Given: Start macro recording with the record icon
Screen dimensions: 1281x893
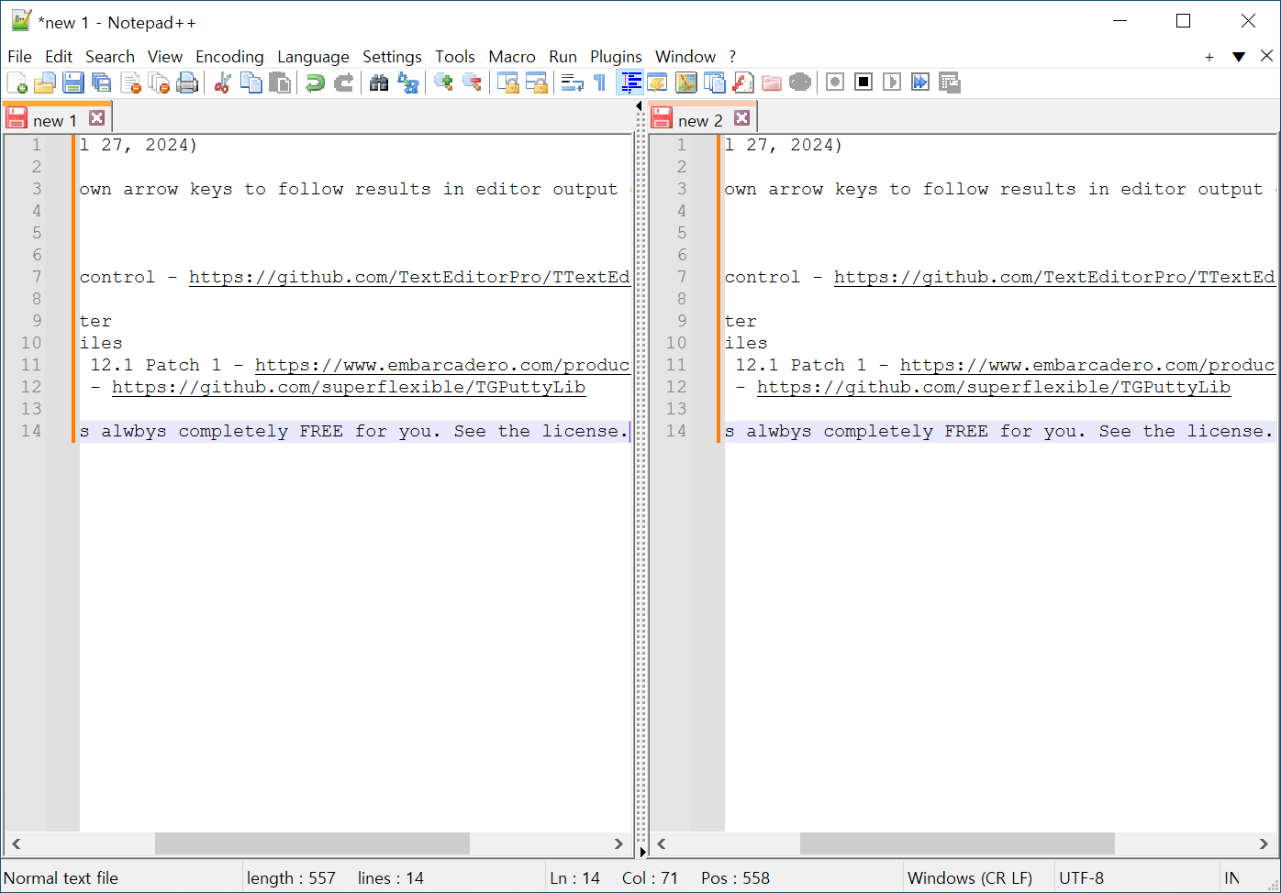Looking at the screenshot, I should pos(835,83).
